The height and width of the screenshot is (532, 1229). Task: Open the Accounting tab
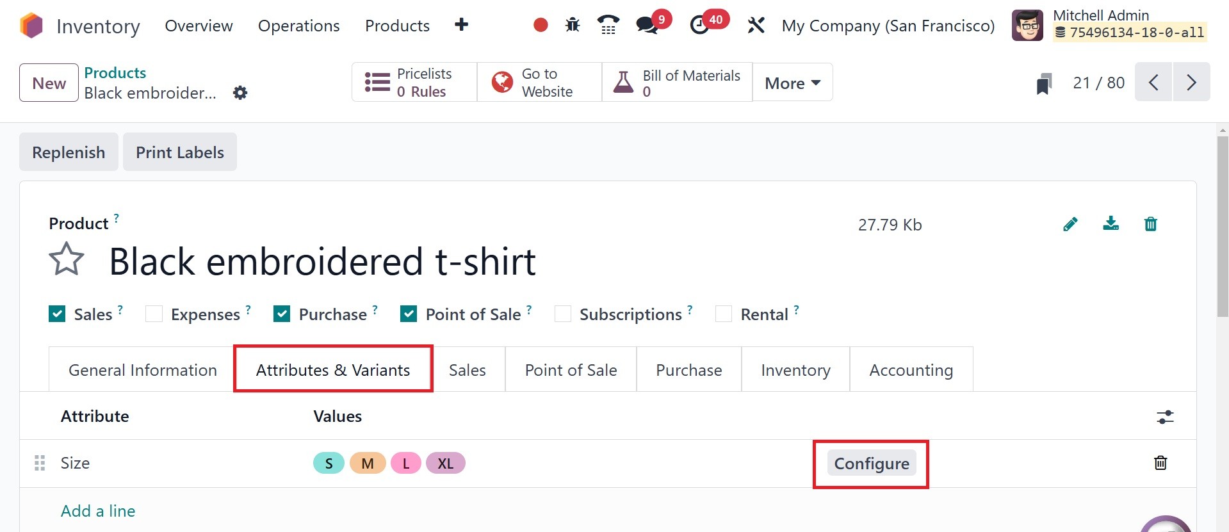pos(911,370)
